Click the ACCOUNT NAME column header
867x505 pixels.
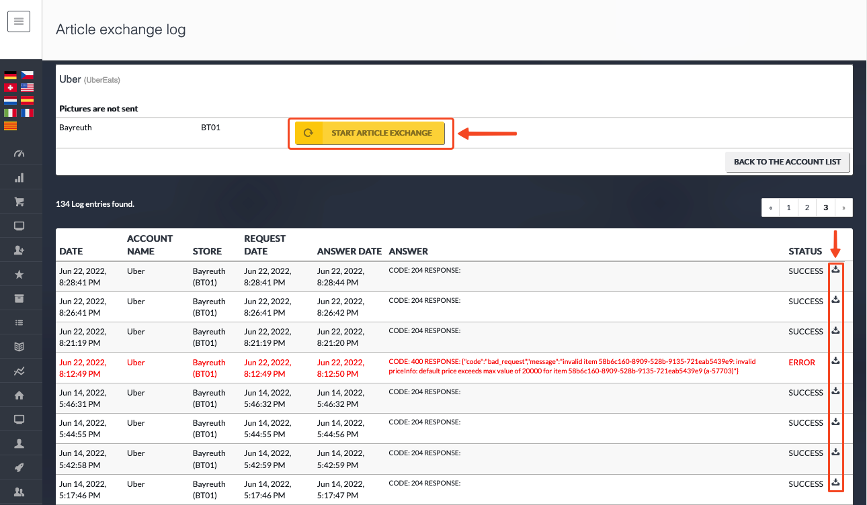coord(150,245)
